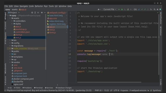Collapse the upay root folder

tap(8, 16)
